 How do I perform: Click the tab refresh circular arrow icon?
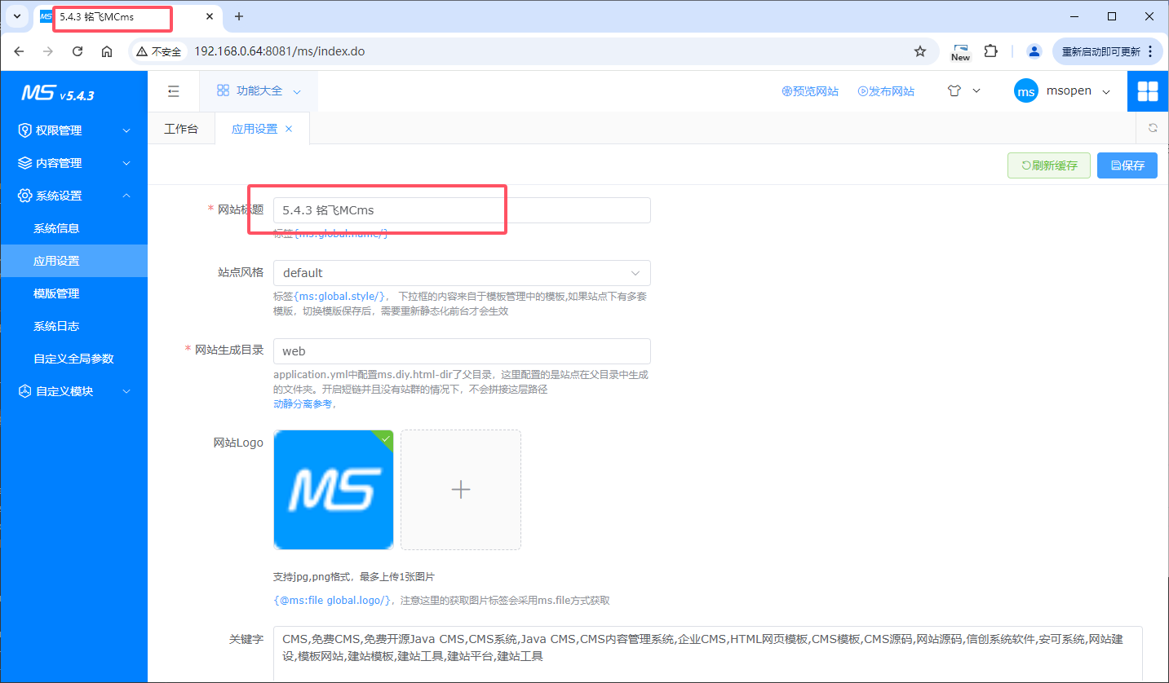pos(1153,128)
